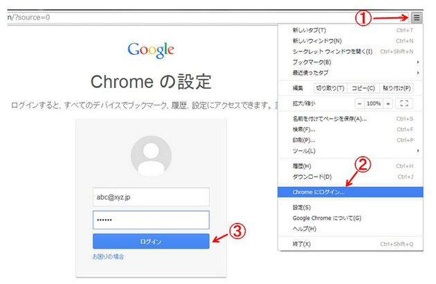
Task: Open 設定(S) menu item
Action: tap(350, 207)
